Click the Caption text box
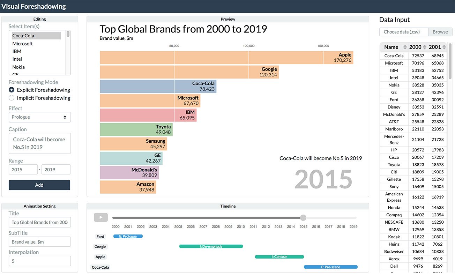Screen dimensions: 455x276 pos(39,143)
